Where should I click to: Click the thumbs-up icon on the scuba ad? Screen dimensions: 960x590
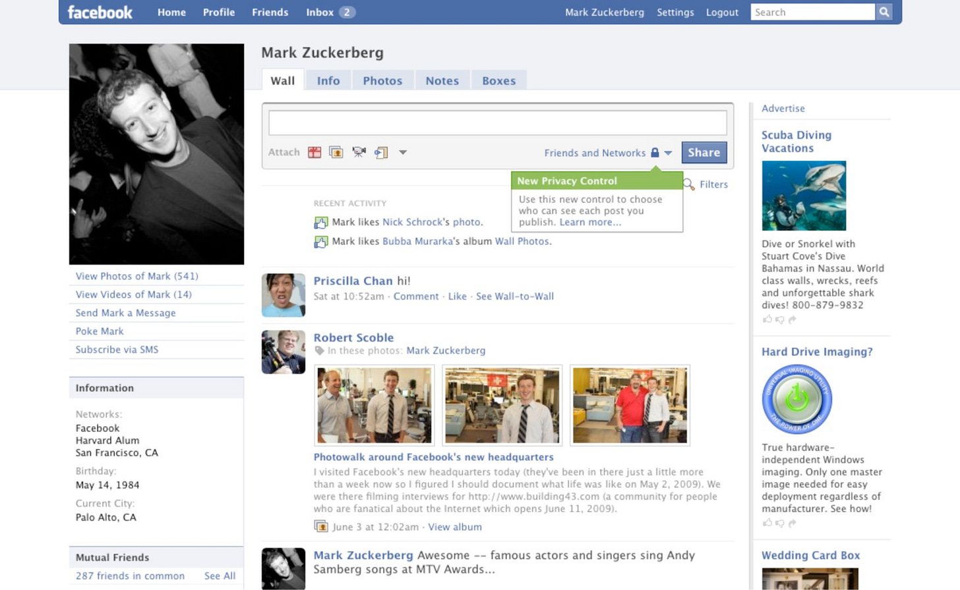tap(767, 319)
